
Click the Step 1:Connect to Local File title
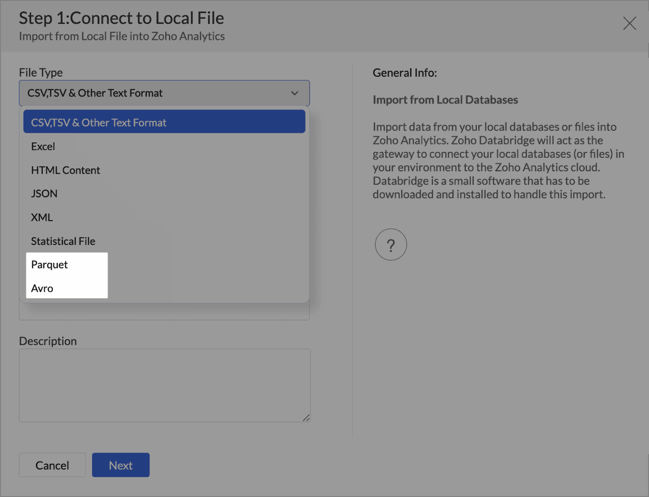point(121,18)
